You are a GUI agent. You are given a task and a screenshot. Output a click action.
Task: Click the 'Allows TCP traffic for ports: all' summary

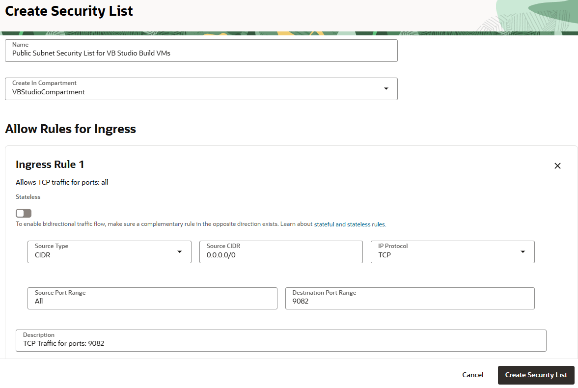pyautogui.click(x=62, y=182)
